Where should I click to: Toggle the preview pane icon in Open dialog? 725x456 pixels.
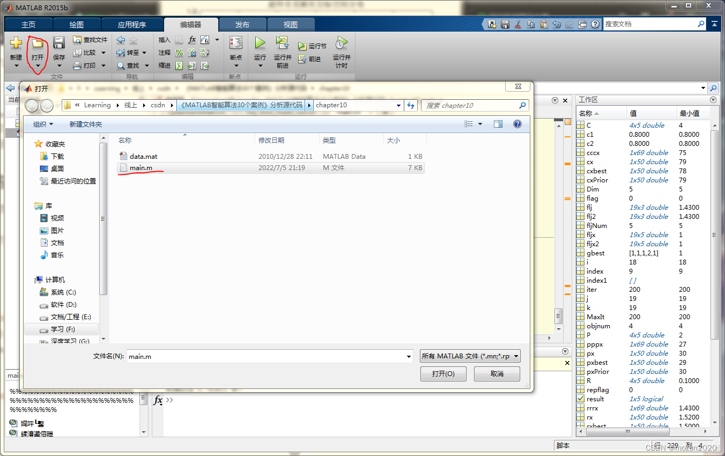point(498,124)
